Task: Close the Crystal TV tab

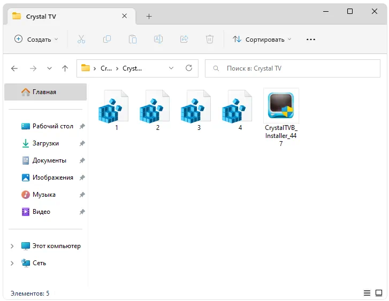Action: [x=125, y=16]
